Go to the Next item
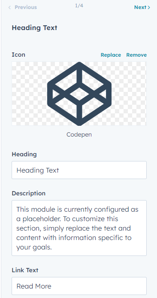Viewport: 157px width, 298px height. coord(142,7)
